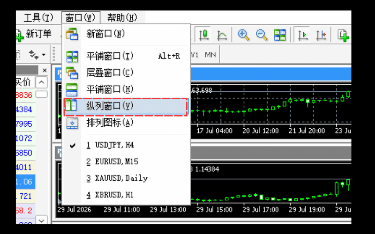
Task: Click the blue title bar of upper chart
Action: point(271,74)
